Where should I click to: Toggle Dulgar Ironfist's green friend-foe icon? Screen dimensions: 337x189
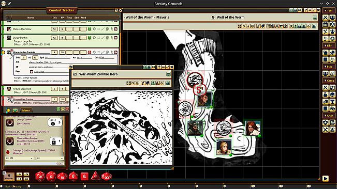pyautogui.click(x=90, y=38)
